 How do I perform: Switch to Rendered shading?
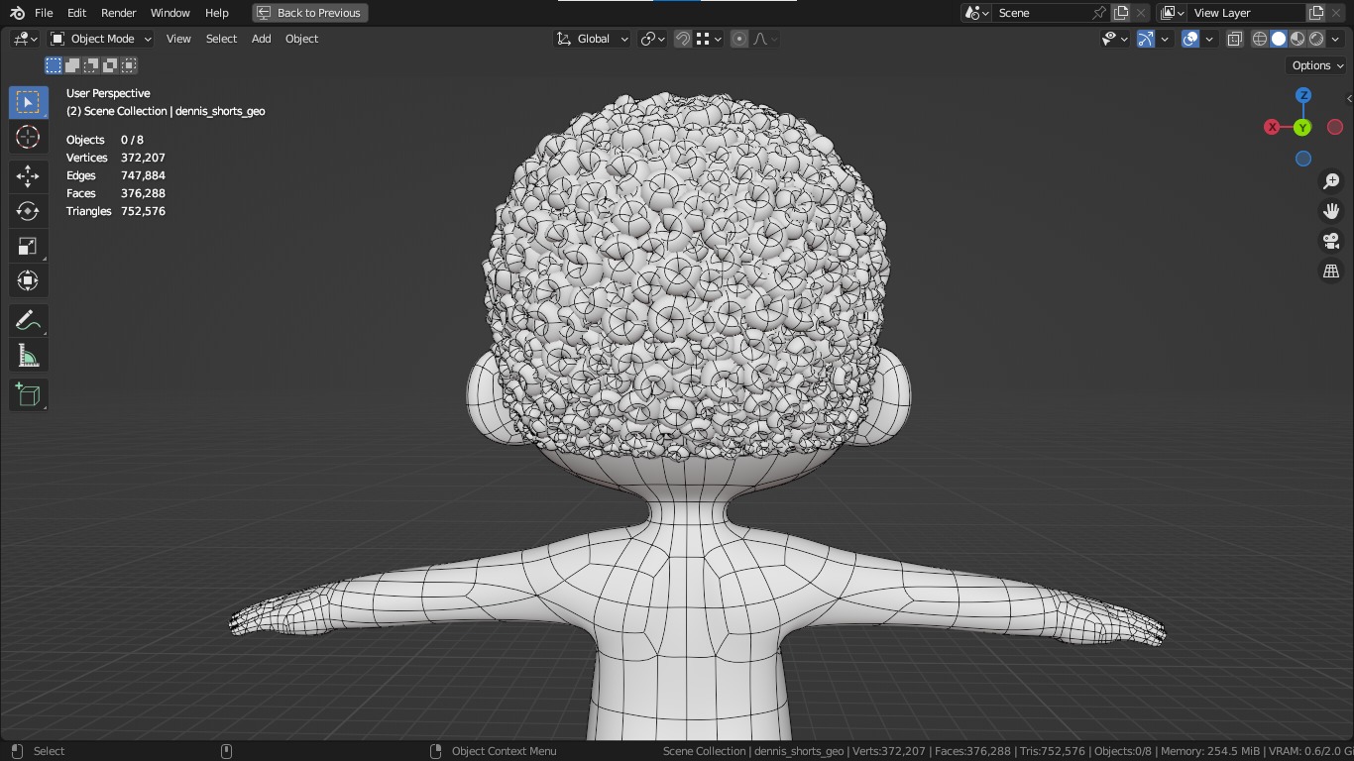click(1316, 39)
